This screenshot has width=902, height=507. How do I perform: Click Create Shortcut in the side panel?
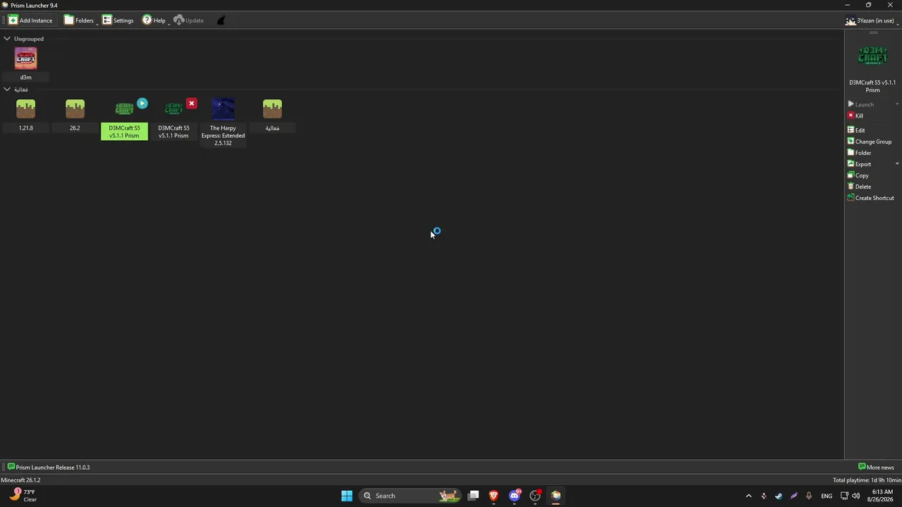[x=870, y=198]
